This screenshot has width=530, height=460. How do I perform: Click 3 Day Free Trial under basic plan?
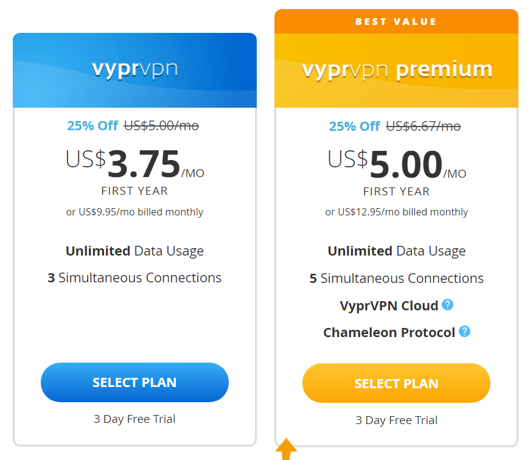[x=134, y=419]
